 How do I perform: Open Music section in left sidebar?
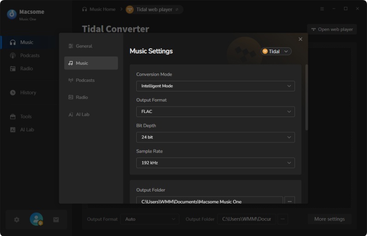click(29, 42)
